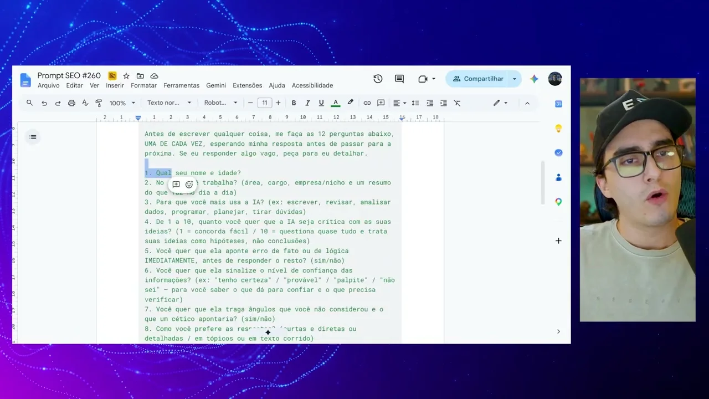Viewport: 709px width, 399px height.
Task: Open the Formatar menu
Action: (x=144, y=86)
